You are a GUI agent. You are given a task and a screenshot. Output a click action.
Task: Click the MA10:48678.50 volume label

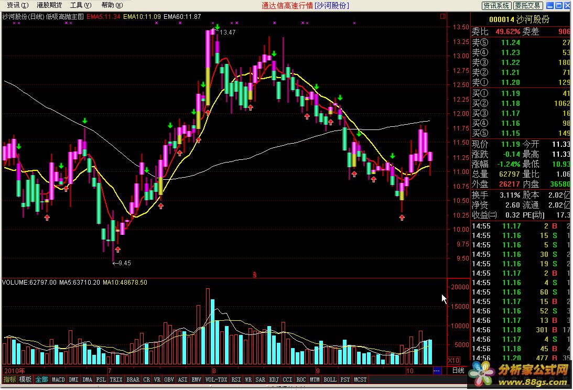pyautogui.click(x=125, y=282)
